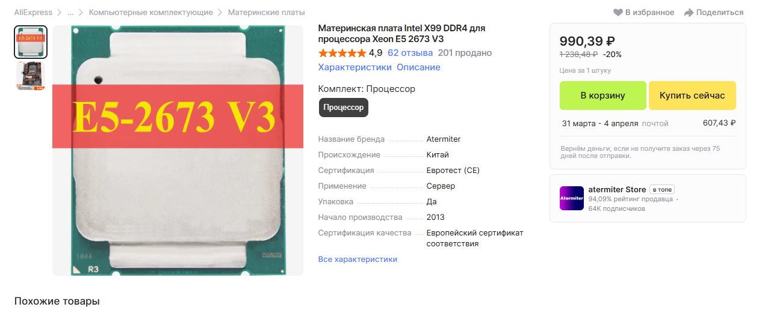Click the orange star rating icons

[x=342, y=53]
